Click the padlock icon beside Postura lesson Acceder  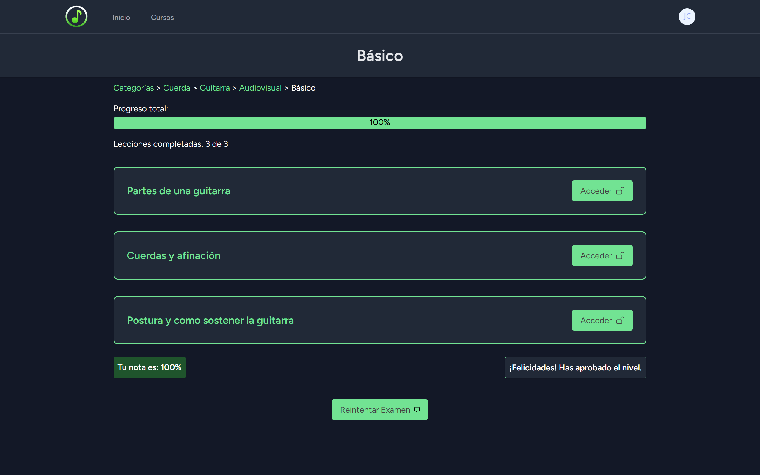coord(620,320)
